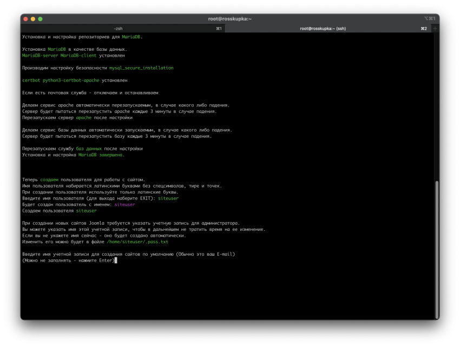Screen dimensions: 460x347
Task: Click the window title root@rosskupka:~
Action: tap(229, 19)
